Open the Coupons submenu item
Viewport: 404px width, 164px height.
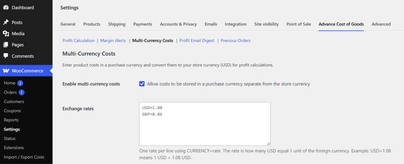point(12,111)
